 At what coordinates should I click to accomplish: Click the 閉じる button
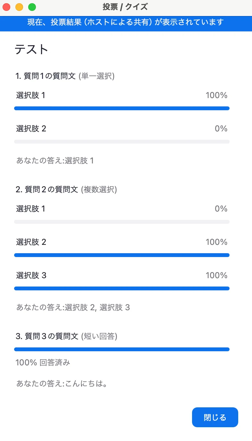[x=215, y=417]
